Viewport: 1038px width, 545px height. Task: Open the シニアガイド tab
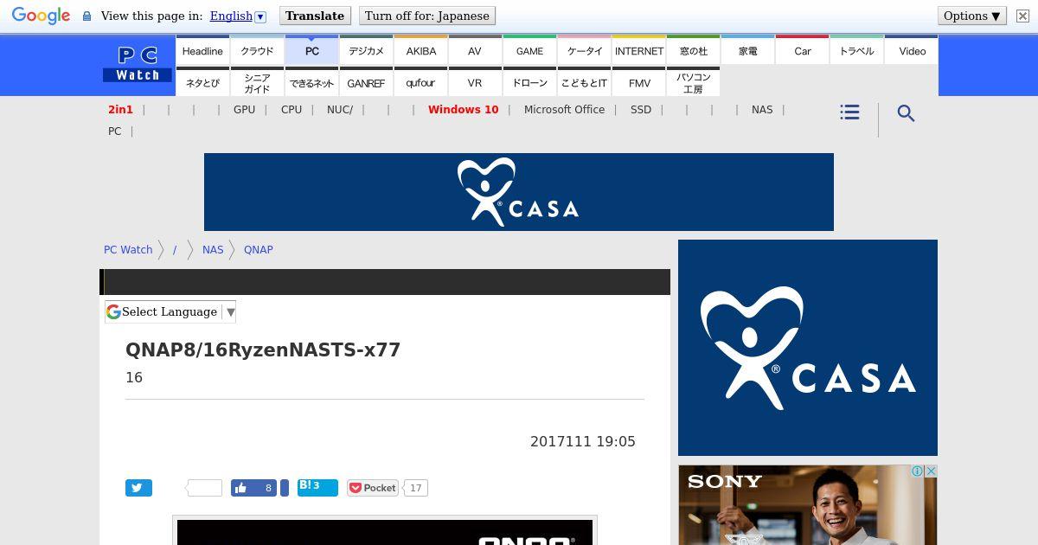point(257,82)
